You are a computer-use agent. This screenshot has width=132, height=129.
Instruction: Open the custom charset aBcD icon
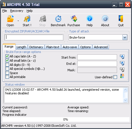pos(122,76)
